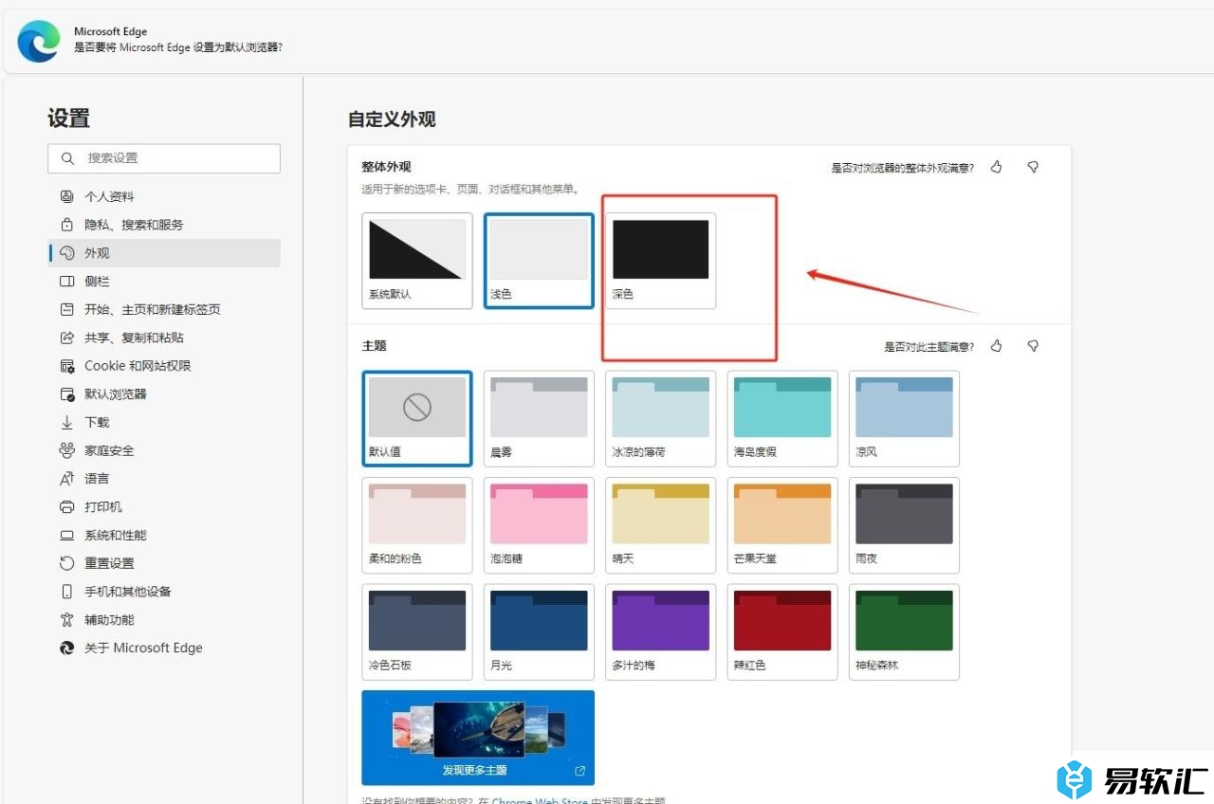Open 手机和其他设备 settings

(163, 592)
